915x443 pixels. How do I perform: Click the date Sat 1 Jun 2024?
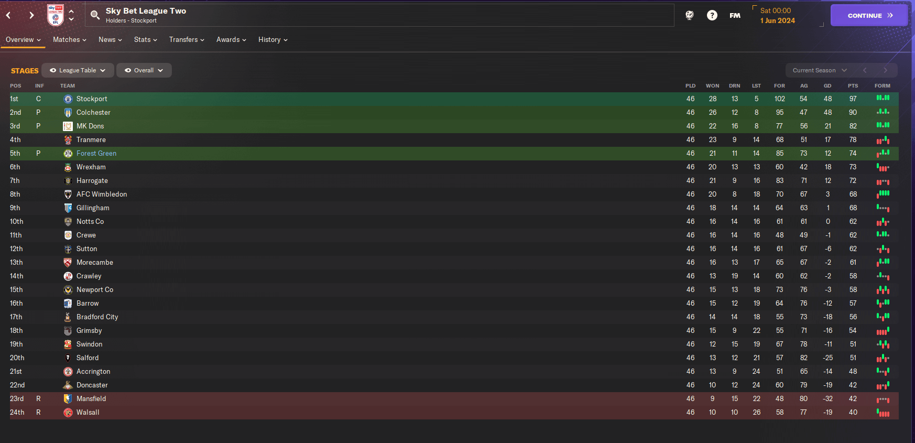(x=777, y=15)
